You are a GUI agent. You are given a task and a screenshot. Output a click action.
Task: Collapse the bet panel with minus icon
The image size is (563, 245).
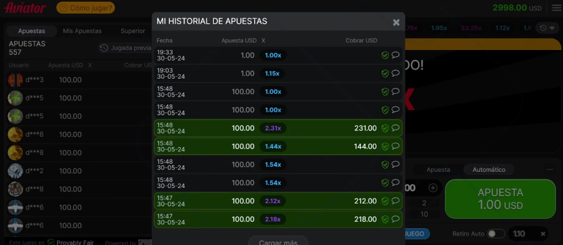click(550, 169)
